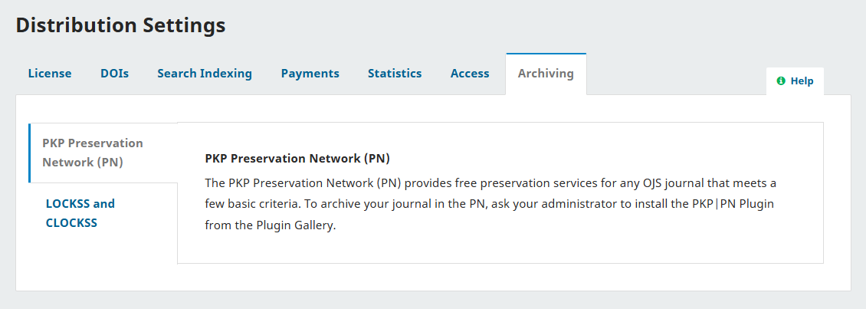Switch to the Access tab
This screenshot has height=309, width=866.
point(470,74)
